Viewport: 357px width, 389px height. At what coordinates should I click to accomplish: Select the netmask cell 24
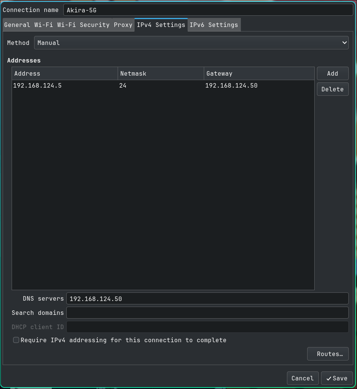click(161, 86)
